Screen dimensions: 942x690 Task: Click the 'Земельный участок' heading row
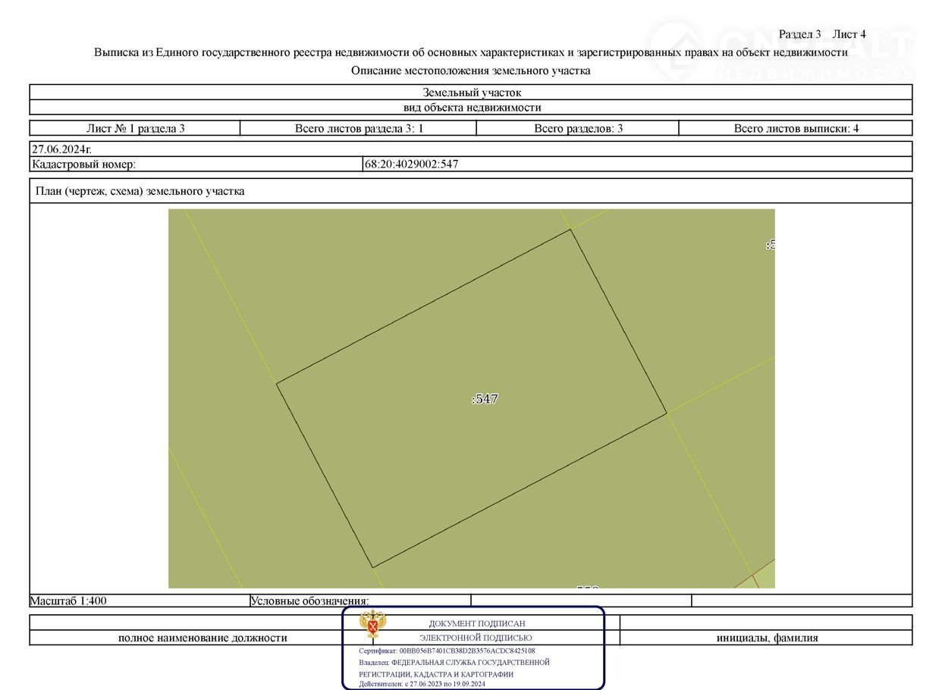[x=471, y=93]
